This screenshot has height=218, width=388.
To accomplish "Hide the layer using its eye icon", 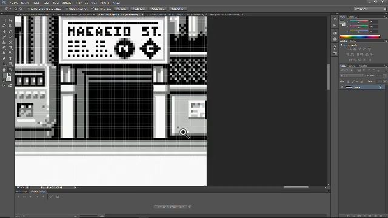I will (x=342, y=87).
